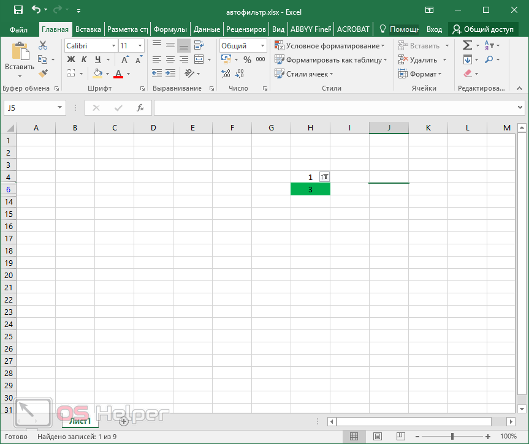
Task: Select the Format Painter brush icon
Action: click(43, 73)
